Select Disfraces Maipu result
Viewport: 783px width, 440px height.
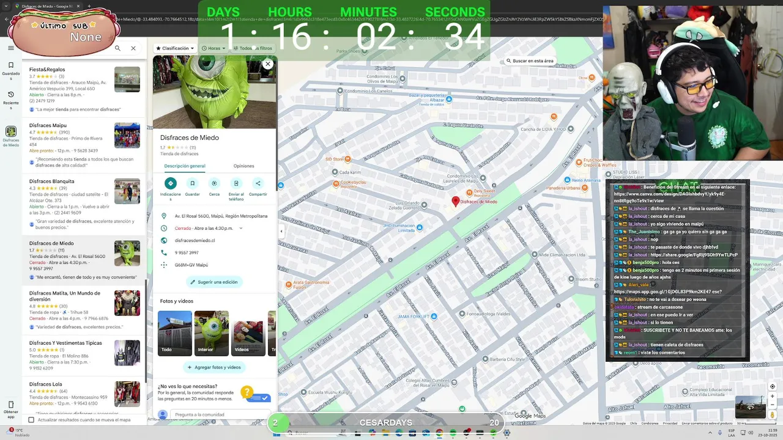click(84, 144)
